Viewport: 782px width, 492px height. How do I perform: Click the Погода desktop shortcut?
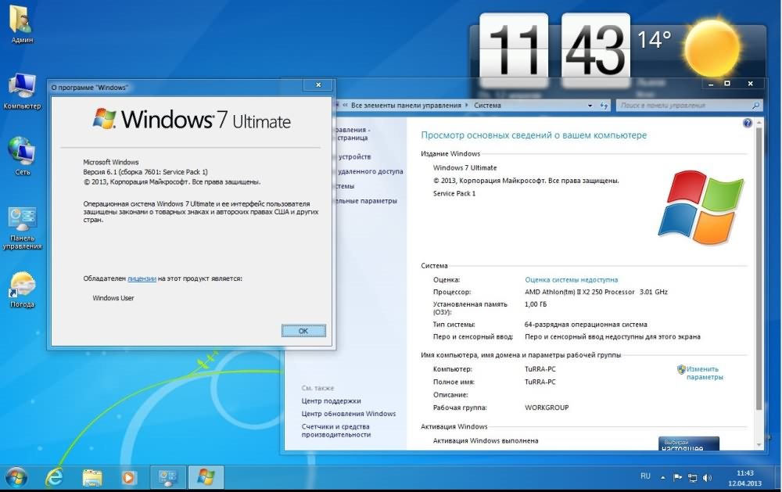point(22,288)
